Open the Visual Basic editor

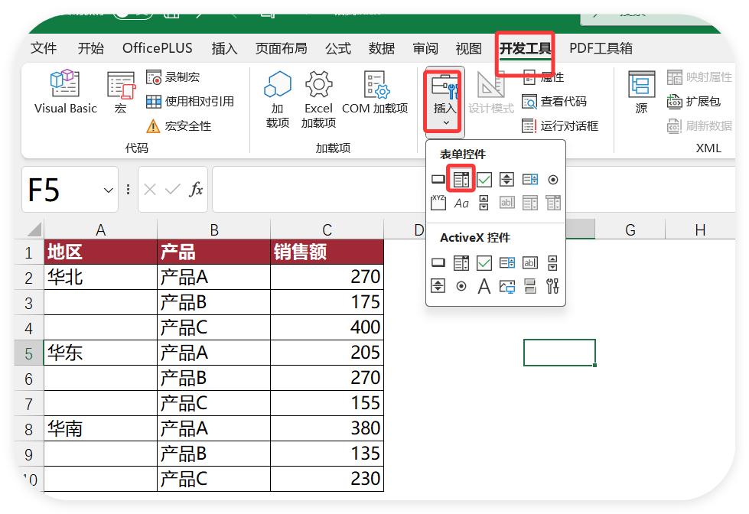[66, 93]
